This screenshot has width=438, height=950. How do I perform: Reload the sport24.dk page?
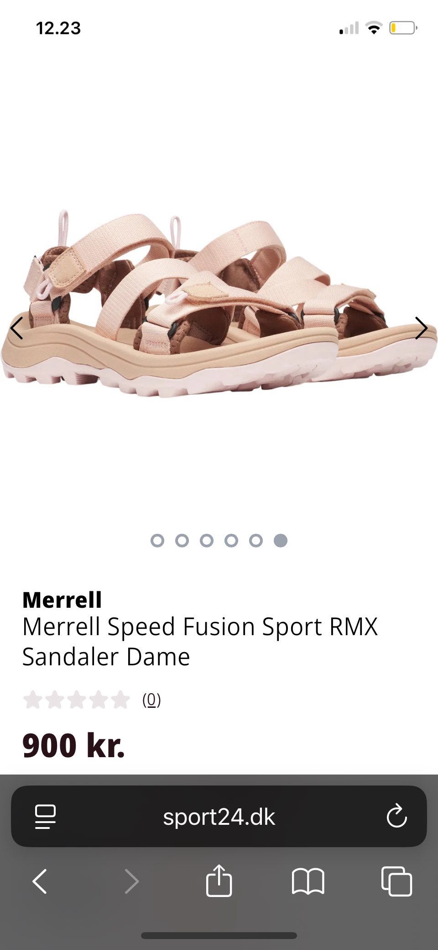coord(396,816)
